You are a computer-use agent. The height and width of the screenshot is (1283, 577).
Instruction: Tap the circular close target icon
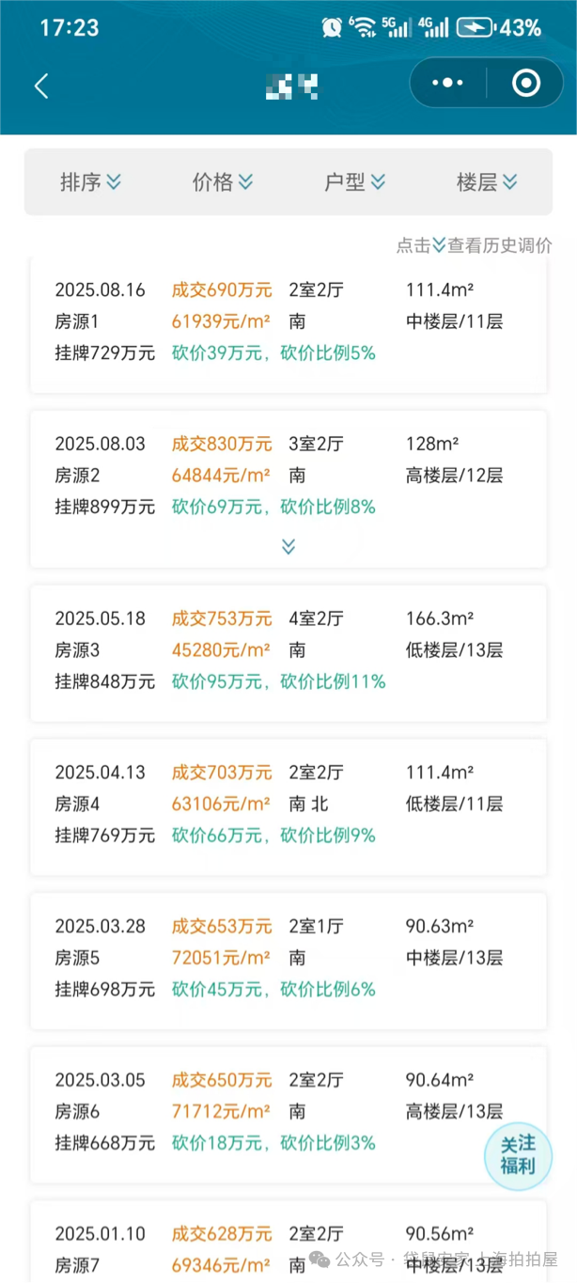[525, 84]
